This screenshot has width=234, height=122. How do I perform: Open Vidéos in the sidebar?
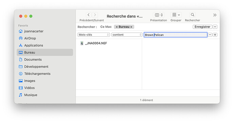point(45,88)
